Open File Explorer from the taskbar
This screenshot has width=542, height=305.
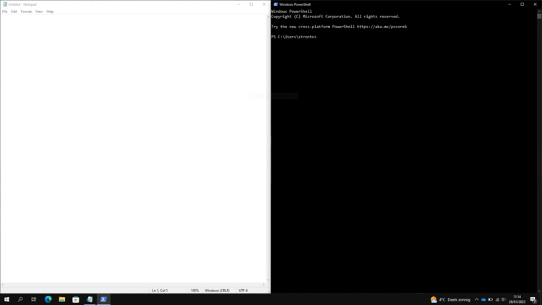click(62, 299)
